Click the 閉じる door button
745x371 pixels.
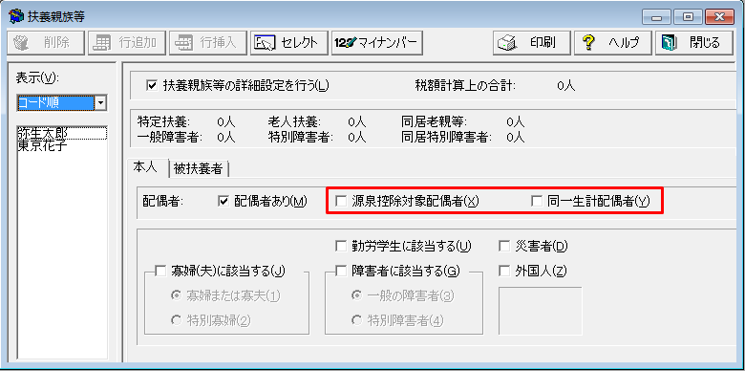[x=693, y=43]
